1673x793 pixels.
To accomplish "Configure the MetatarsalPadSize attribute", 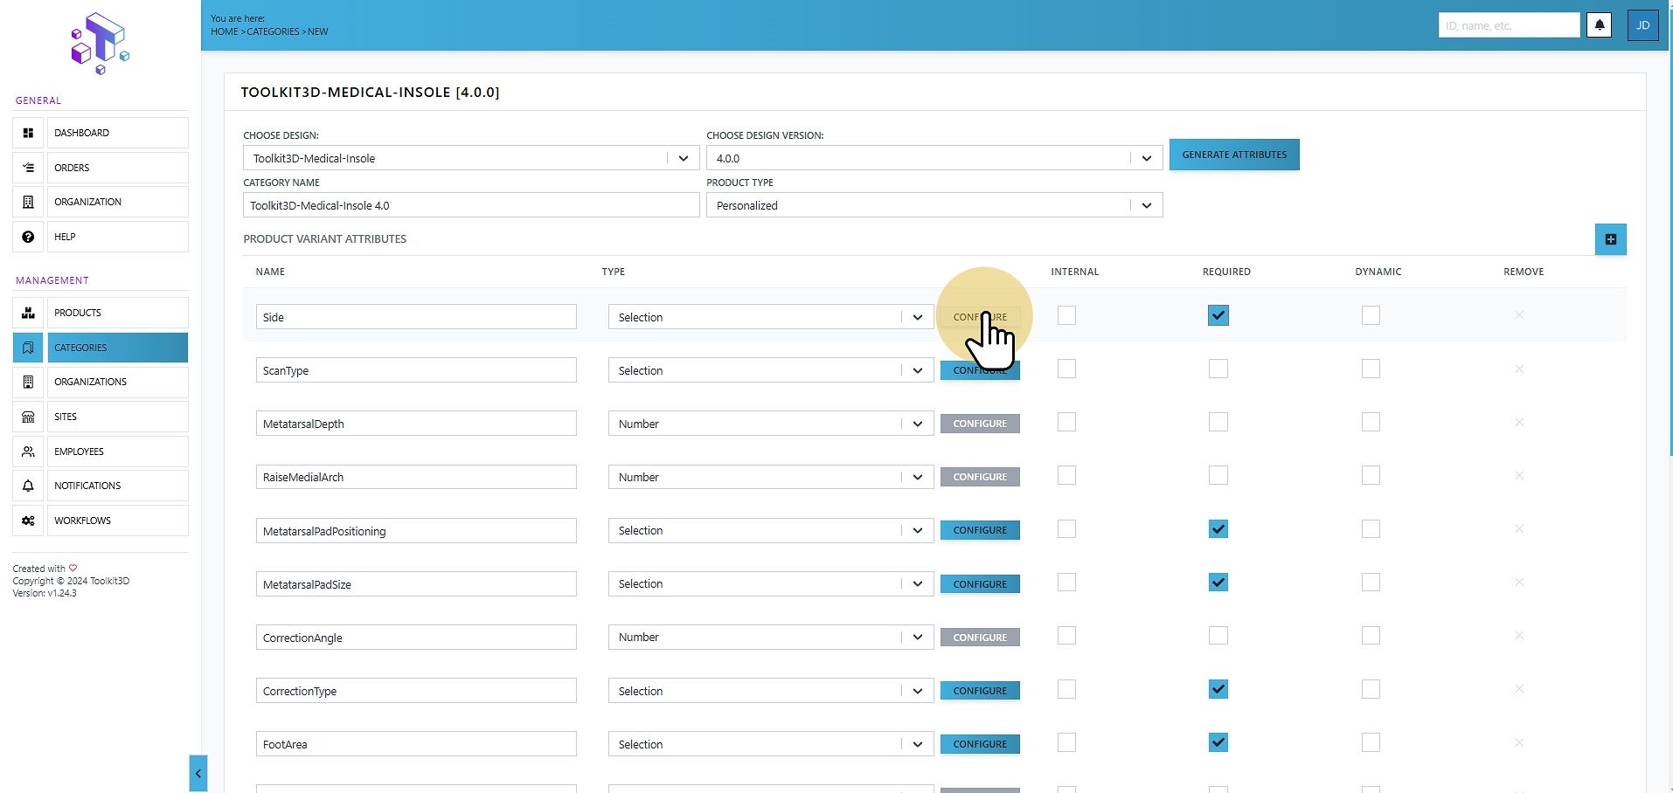I will coord(980,584).
